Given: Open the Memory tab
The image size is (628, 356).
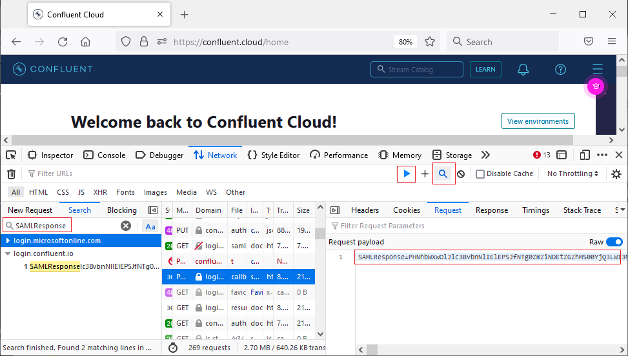Looking at the screenshot, I should 400,155.
